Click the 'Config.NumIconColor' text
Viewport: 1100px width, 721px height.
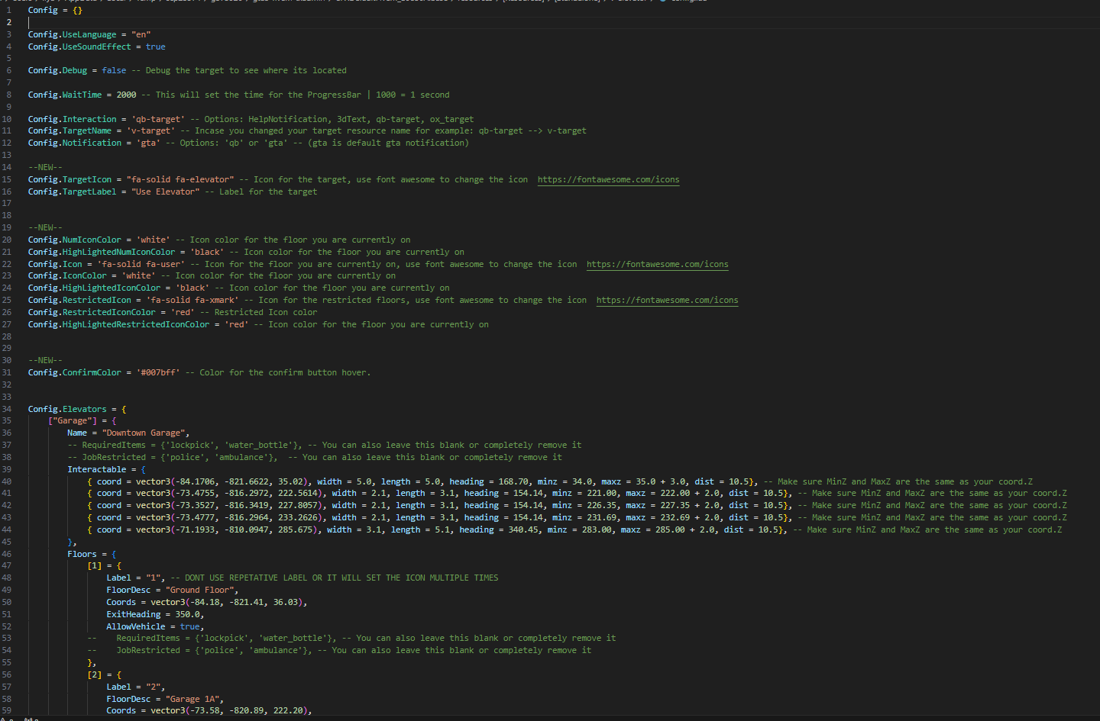(75, 240)
